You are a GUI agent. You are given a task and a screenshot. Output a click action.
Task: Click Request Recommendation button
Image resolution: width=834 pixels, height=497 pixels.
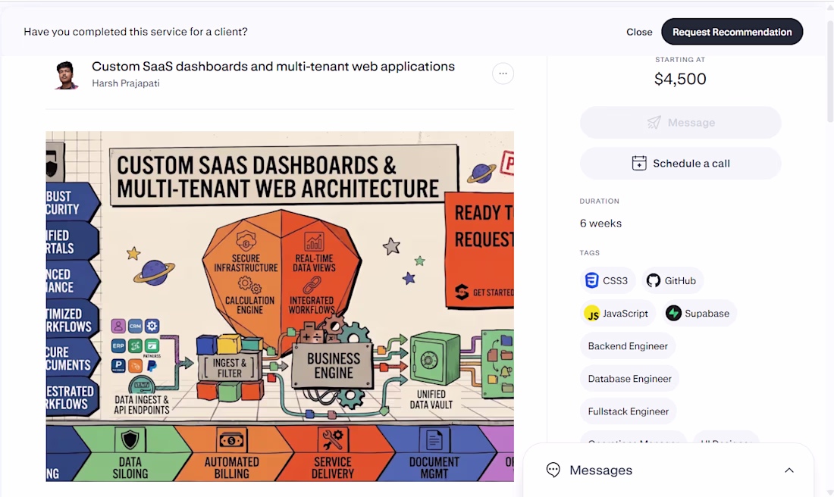click(732, 32)
